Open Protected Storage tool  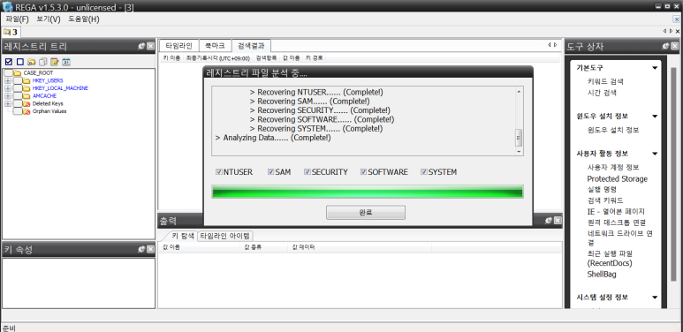618,179
